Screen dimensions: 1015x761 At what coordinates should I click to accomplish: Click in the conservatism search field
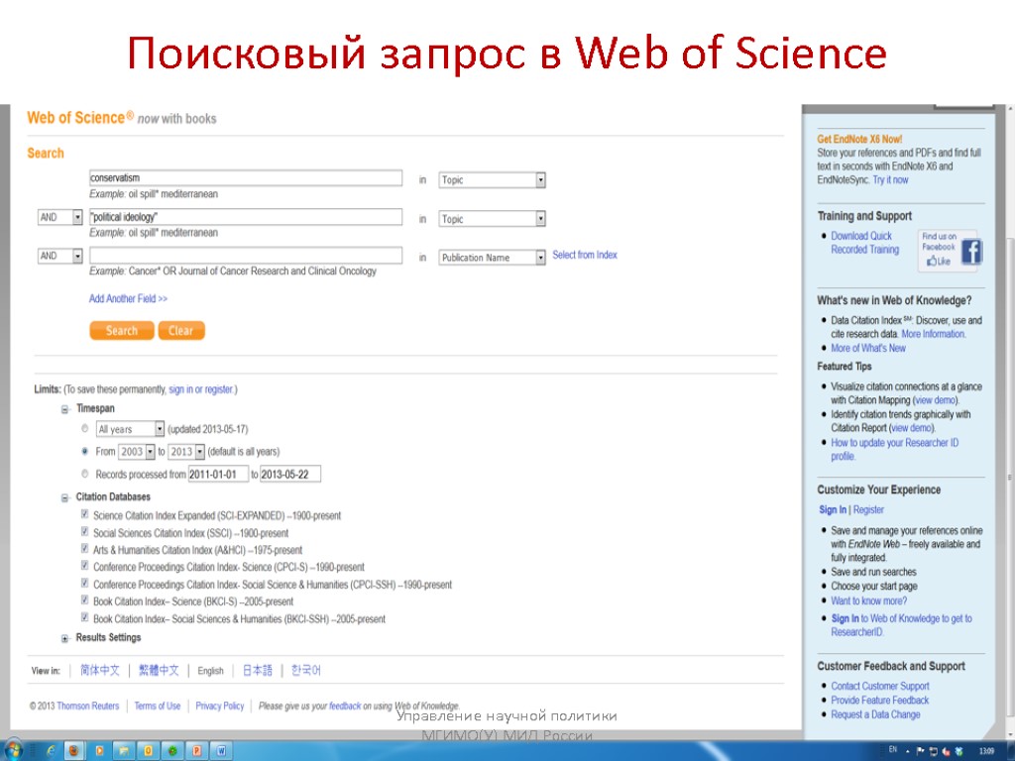pyautogui.click(x=246, y=178)
